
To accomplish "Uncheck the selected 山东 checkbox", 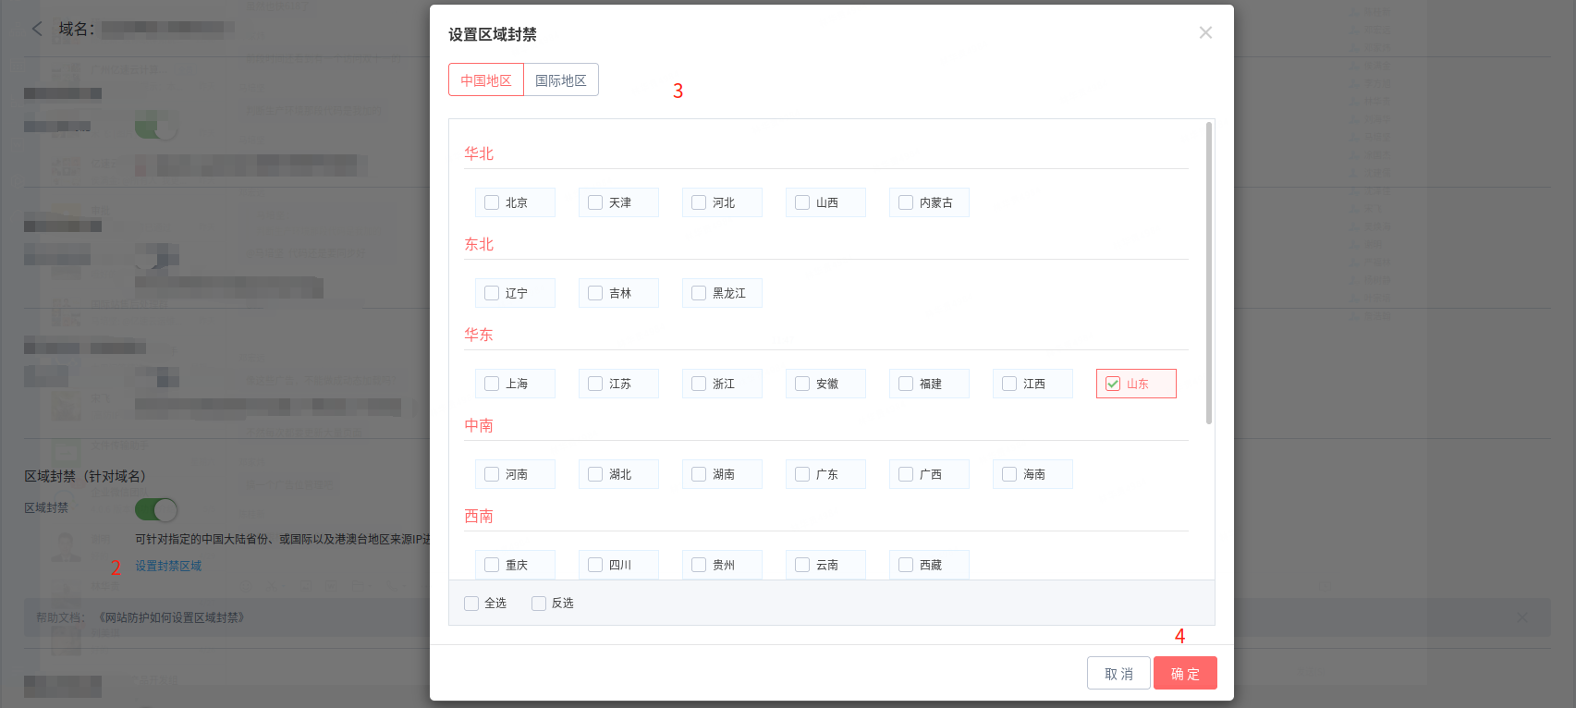I will pos(1113,384).
